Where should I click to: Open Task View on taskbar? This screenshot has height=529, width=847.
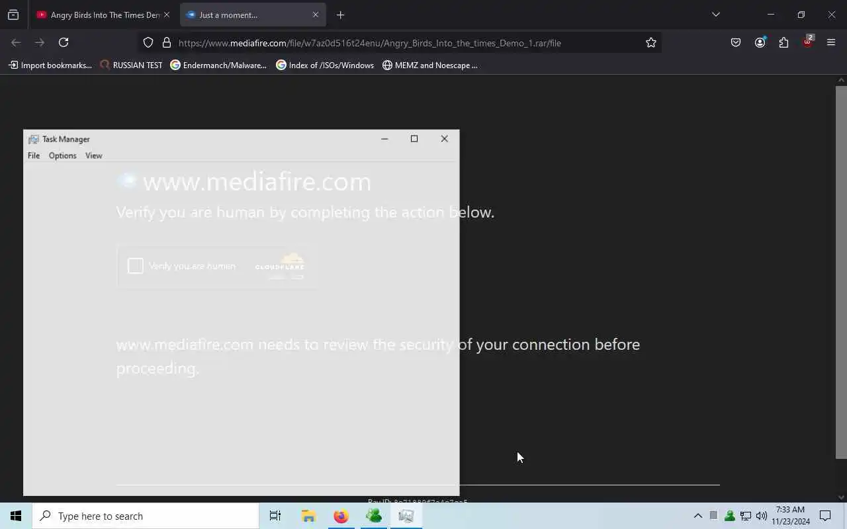(275, 516)
